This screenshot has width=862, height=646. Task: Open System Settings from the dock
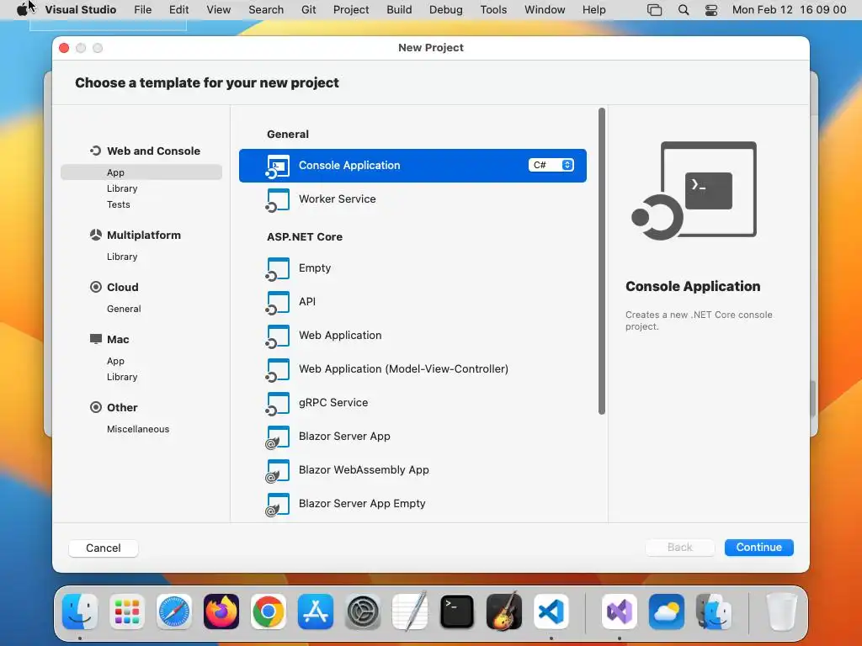(x=363, y=612)
